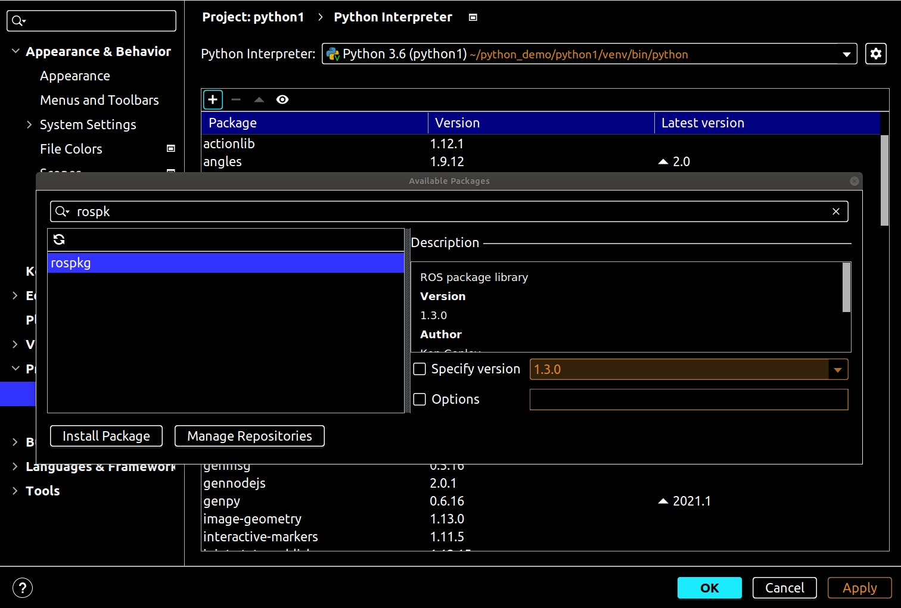Screen dimensions: 901x608
Task: Select the image-geometry package row
Action: tap(540, 519)
